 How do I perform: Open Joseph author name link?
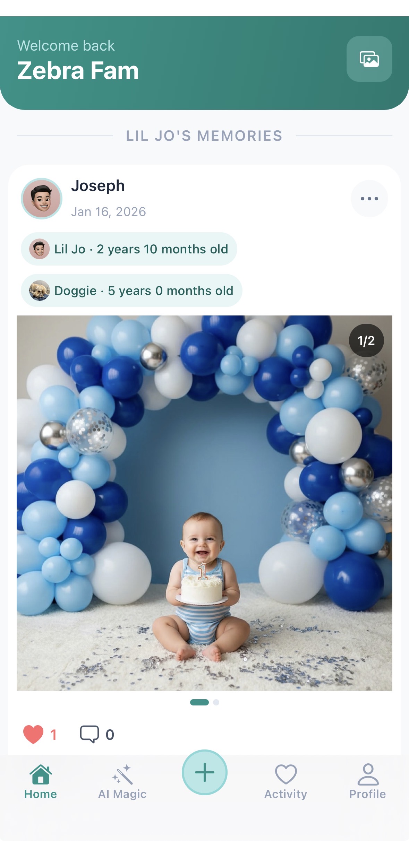click(98, 186)
